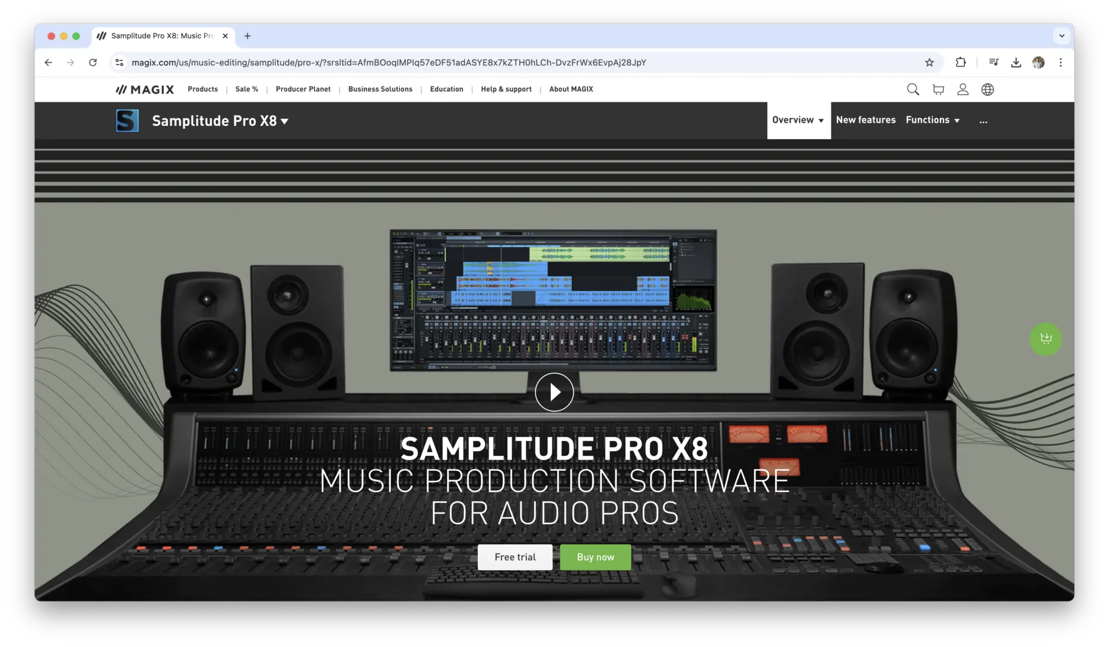Open the Sale % menu item
This screenshot has height=647, width=1109.
246,89
